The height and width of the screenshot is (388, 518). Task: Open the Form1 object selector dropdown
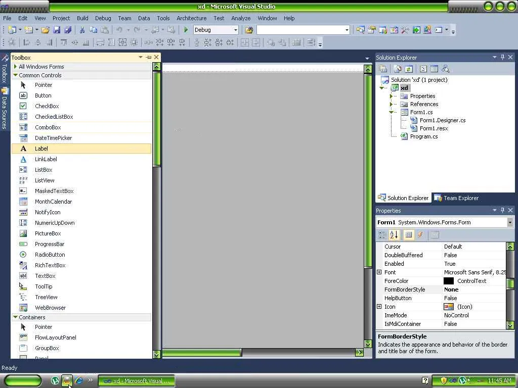pyautogui.click(x=510, y=222)
